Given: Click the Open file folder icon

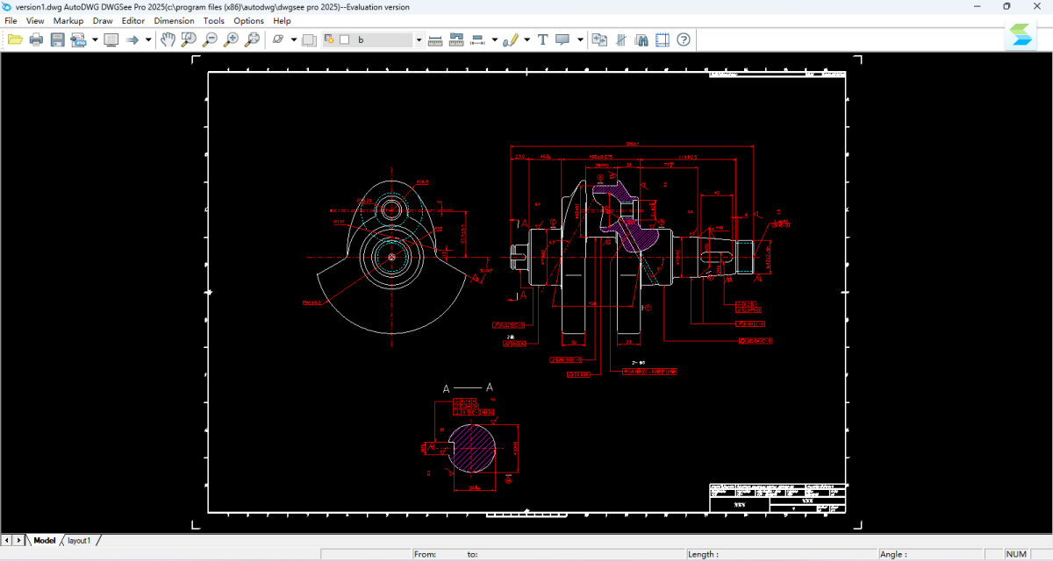Looking at the screenshot, I should point(15,39).
